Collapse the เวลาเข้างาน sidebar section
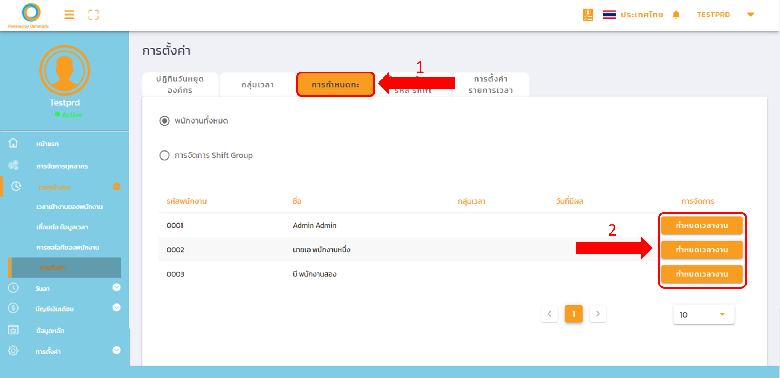This screenshot has width=780, height=378. (116, 187)
